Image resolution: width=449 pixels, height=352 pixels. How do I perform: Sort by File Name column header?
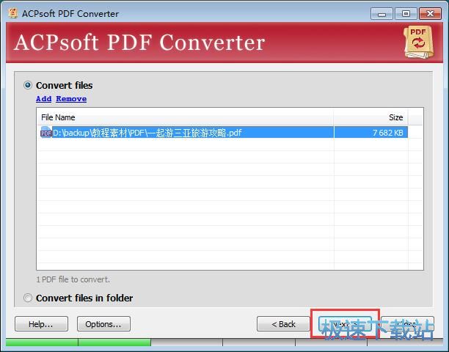[186, 117]
